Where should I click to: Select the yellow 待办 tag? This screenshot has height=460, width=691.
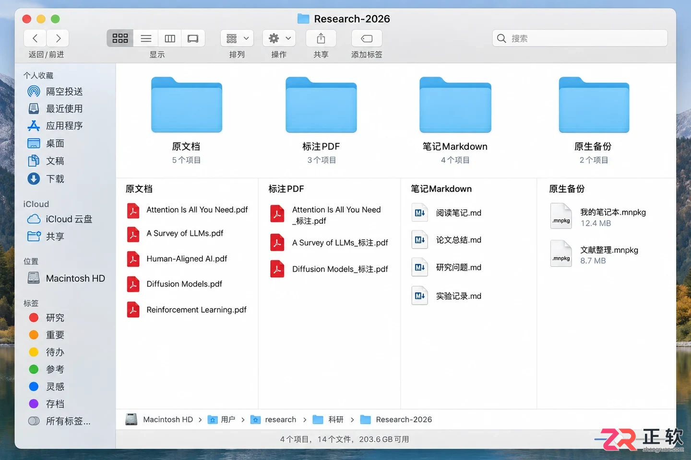47,352
